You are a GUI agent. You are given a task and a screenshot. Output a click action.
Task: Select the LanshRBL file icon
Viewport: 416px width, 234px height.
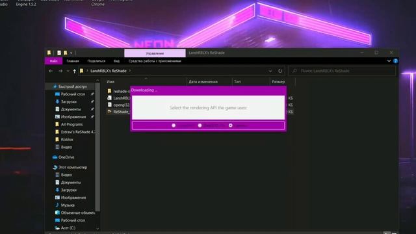tap(109, 98)
